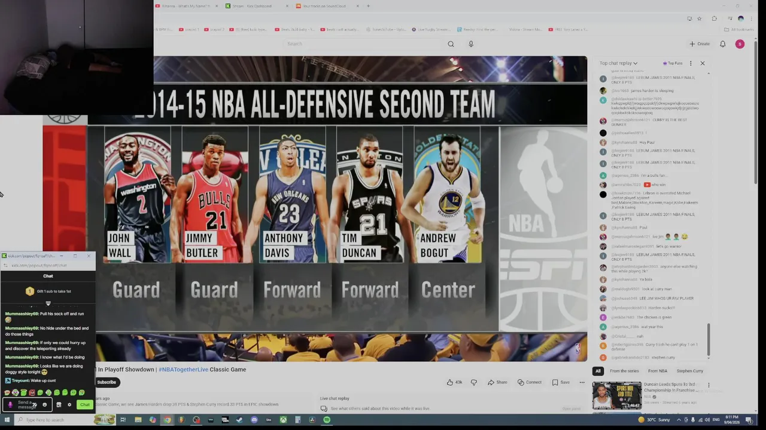Open Steam from the taskbar
This screenshot has height=430, width=766.
click(x=239, y=420)
